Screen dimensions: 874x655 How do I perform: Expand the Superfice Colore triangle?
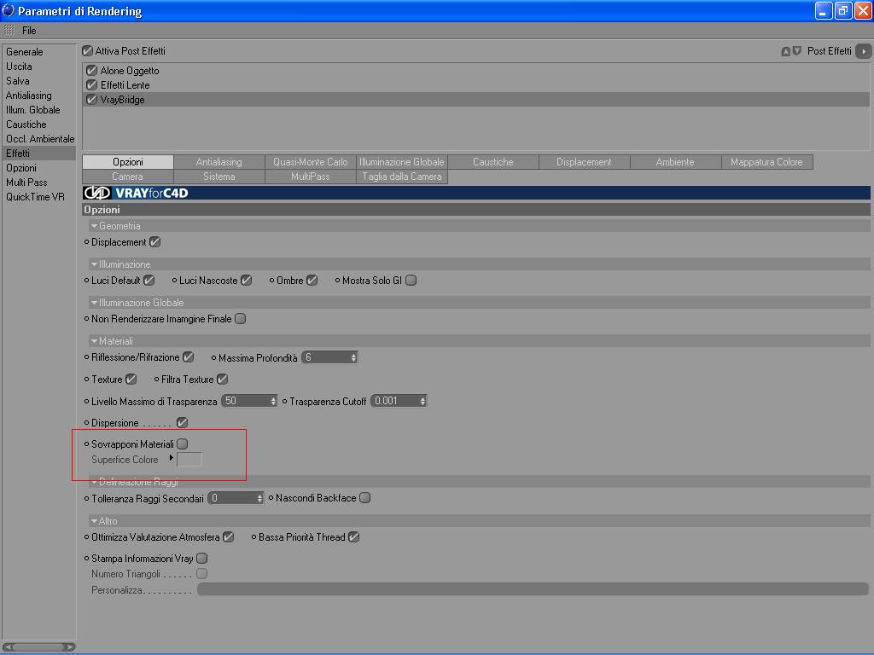click(x=171, y=458)
